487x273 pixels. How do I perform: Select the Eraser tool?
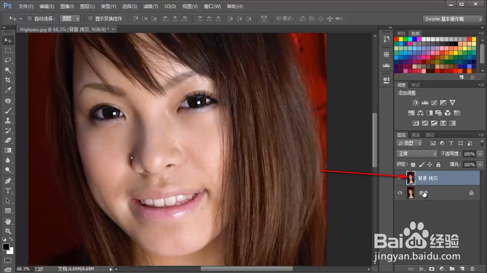pyautogui.click(x=8, y=140)
